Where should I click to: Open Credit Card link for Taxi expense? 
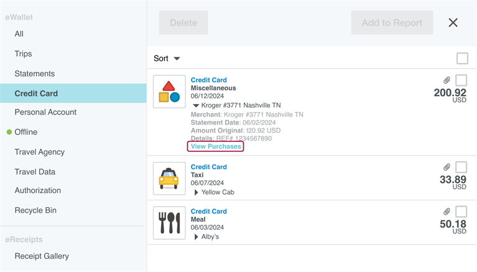(209, 167)
